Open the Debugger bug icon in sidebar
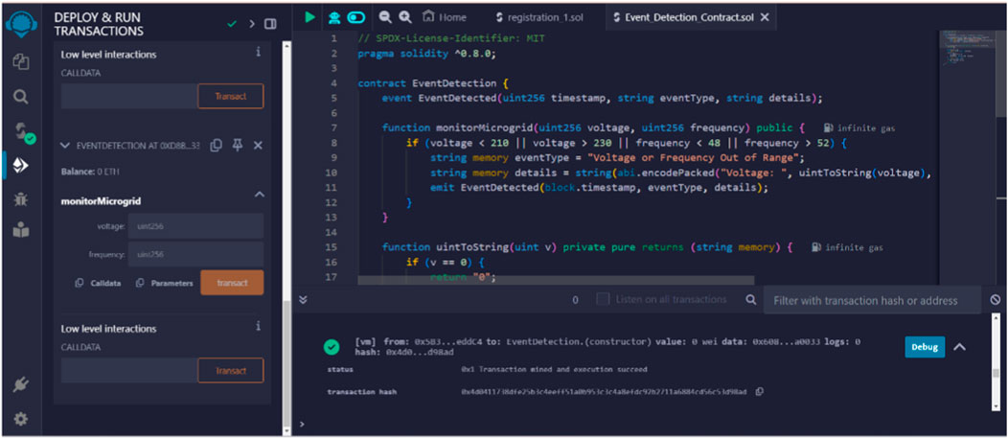 20,199
